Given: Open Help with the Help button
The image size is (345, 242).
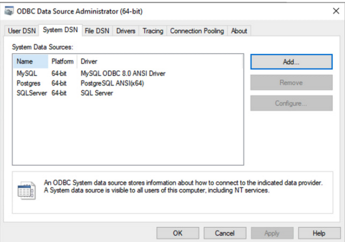Looking at the screenshot, I should coord(319,233).
